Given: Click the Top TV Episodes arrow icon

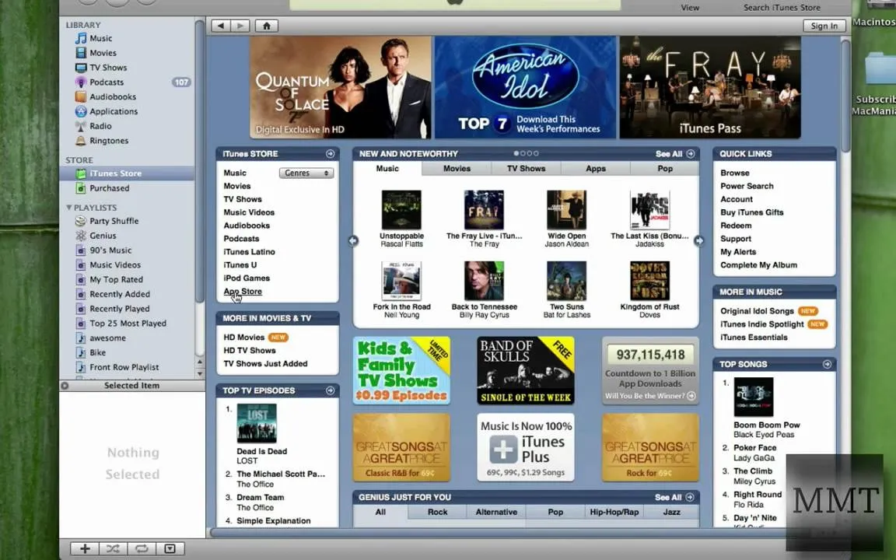Looking at the screenshot, I should tap(331, 390).
